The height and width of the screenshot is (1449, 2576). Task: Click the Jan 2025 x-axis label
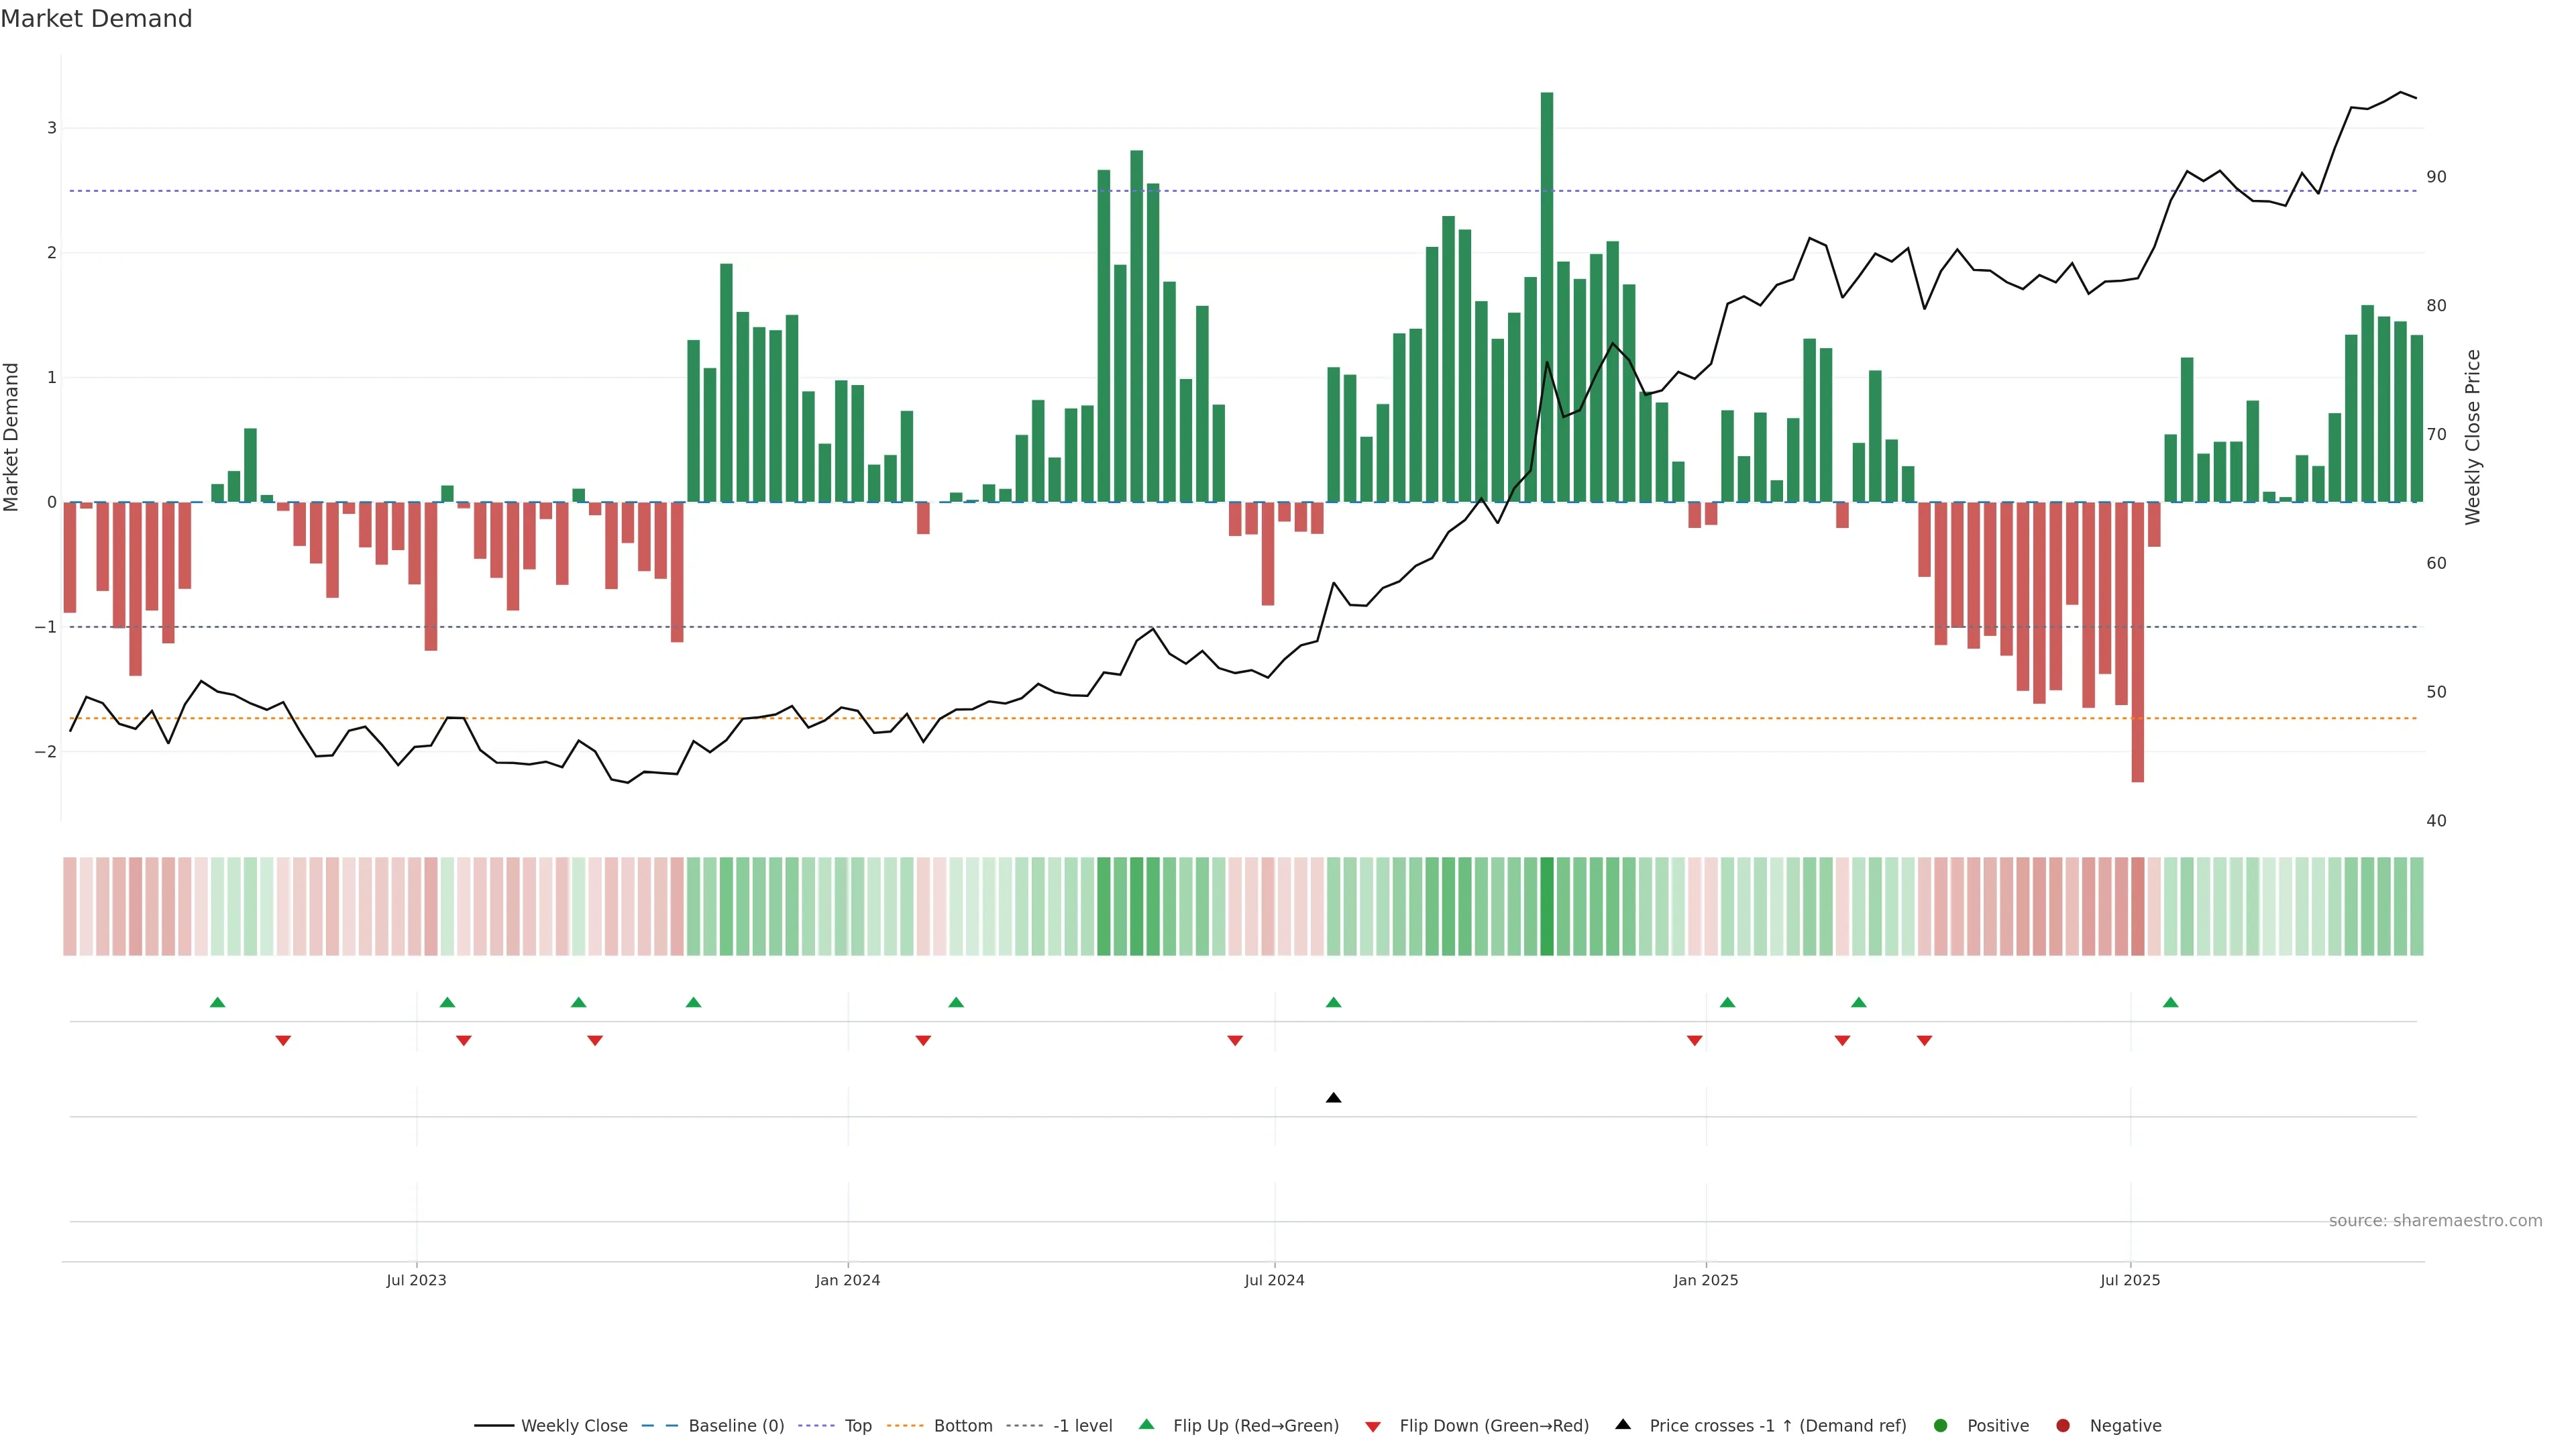[1706, 1280]
